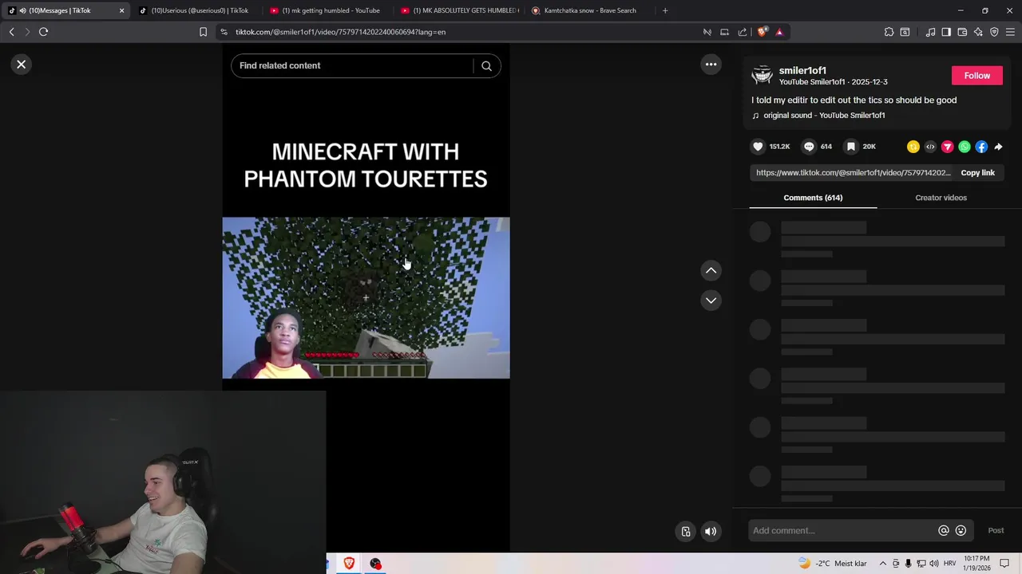The image size is (1022, 574).
Task: Expand hidden system tray icons chevron
Action: 883,564
